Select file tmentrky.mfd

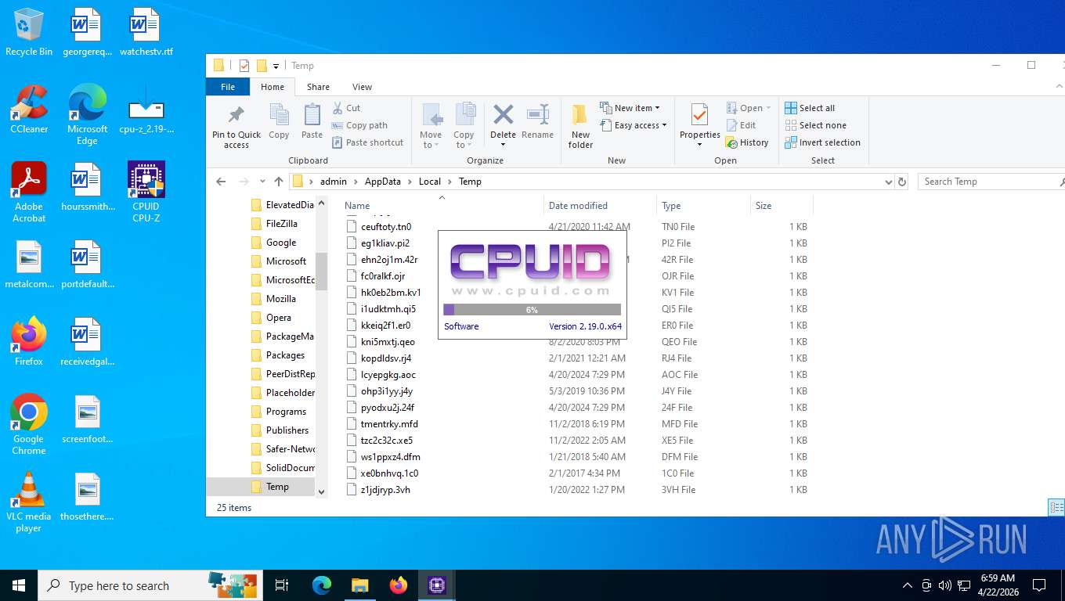pos(389,424)
